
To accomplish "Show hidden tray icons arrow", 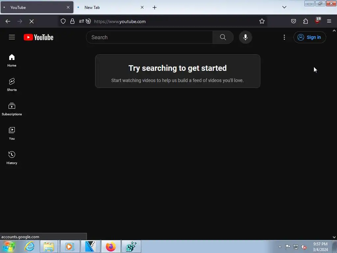I will [280, 247].
